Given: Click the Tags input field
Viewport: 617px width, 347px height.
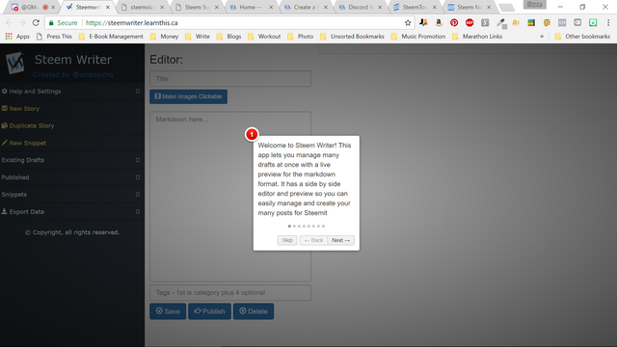Looking at the screenshot, I should click(230, 293).
